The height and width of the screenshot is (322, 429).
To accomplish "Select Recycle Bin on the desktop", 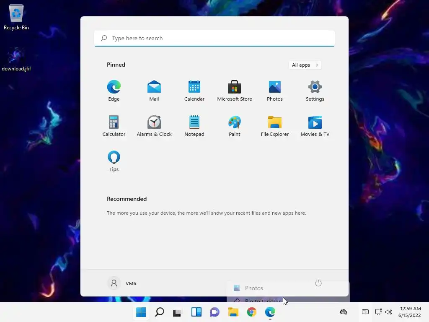I will coord(16,17).
